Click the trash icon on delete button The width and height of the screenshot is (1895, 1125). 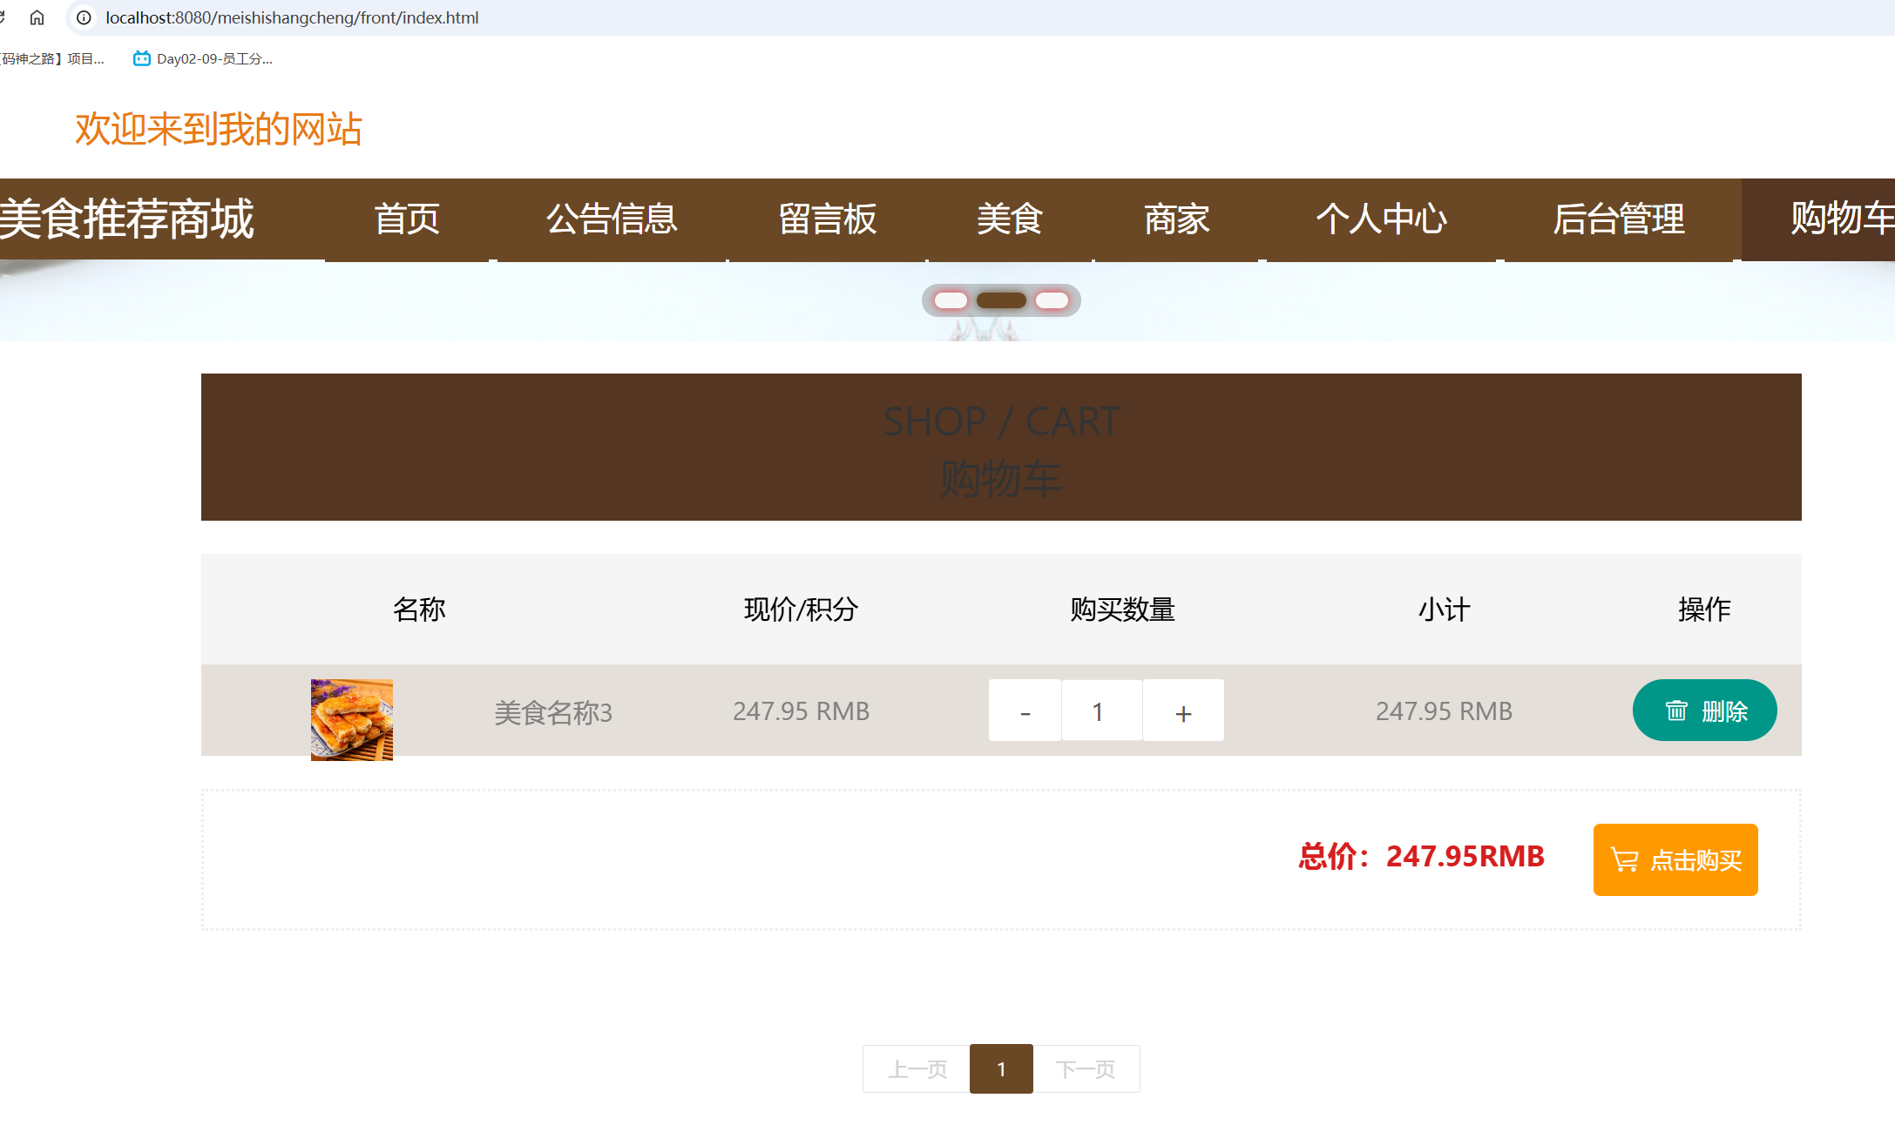click(x=1675, y=711)
